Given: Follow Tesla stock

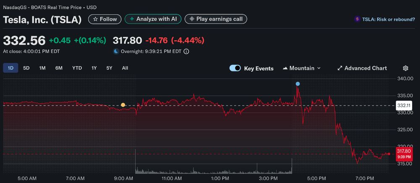Looking at the screenshot, I should coord(105,19).
